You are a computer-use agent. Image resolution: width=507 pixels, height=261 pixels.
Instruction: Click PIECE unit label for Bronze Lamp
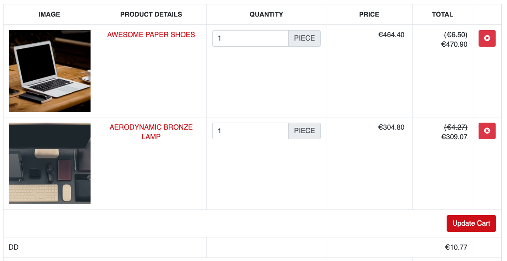304,131
